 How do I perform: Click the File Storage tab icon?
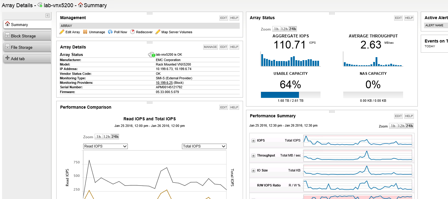[x=7, y=47]
